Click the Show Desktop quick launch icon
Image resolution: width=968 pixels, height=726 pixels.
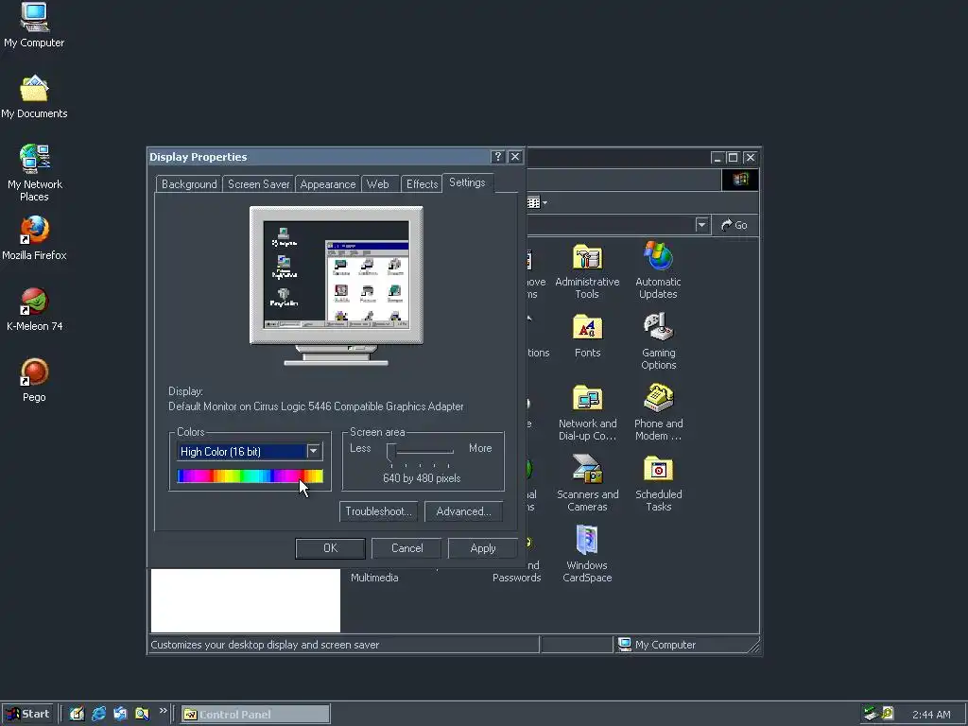click(77, 714)
